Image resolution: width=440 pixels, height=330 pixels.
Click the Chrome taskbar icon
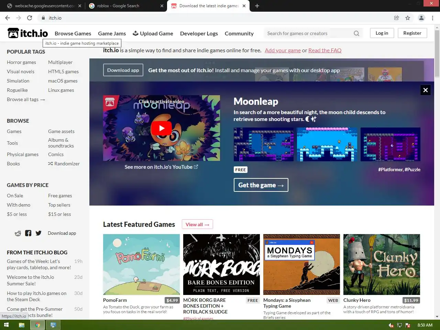(37, 325)
